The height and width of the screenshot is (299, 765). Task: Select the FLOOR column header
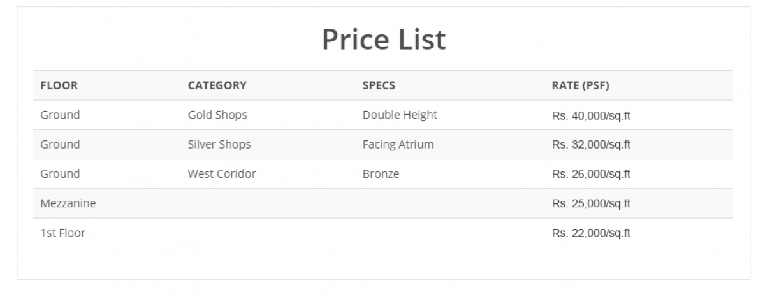pos(59,85)
